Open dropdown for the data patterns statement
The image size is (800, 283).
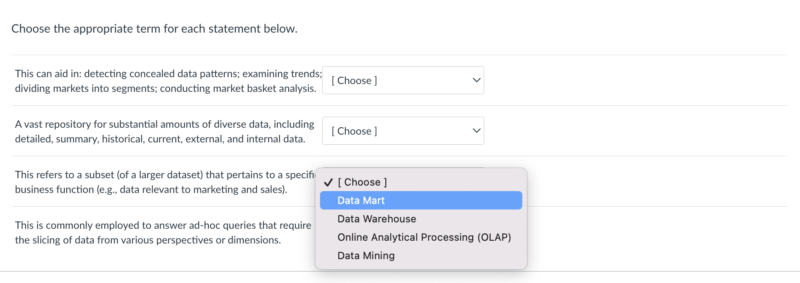click(403, 80)
